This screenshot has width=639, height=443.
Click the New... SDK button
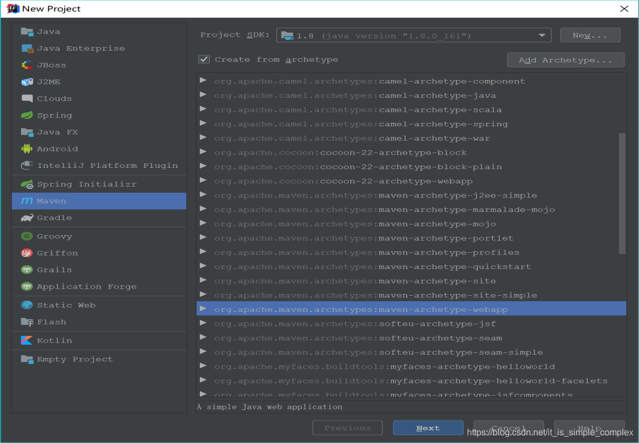[x=590, y=36]
